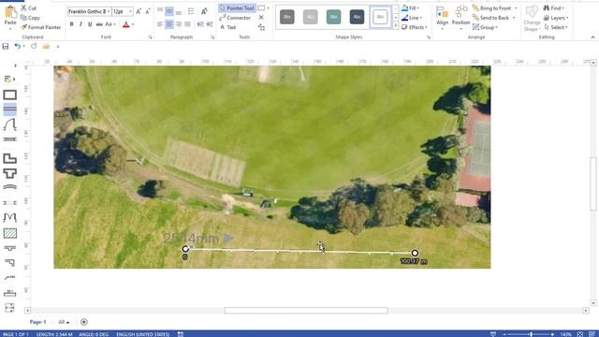The height and width of the screenshot is (337, 599).
Task: Copy the selection with Copy button
Action: tap(31, 18)
